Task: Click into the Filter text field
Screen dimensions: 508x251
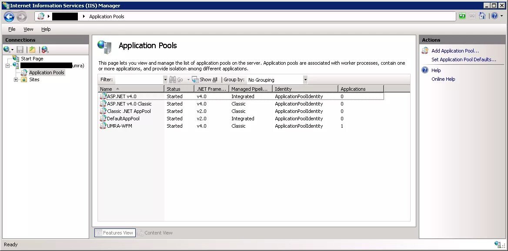Action: coord(139,79)
